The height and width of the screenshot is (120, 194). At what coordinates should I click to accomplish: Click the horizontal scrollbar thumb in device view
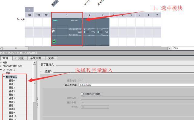click(x=15, y=48)
